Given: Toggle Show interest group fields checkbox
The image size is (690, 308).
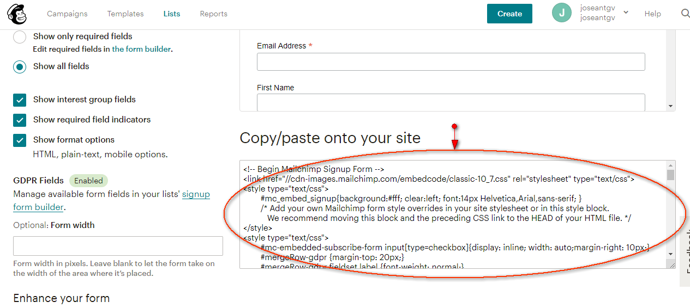Looking at the screenshot, I should point(20,100).
